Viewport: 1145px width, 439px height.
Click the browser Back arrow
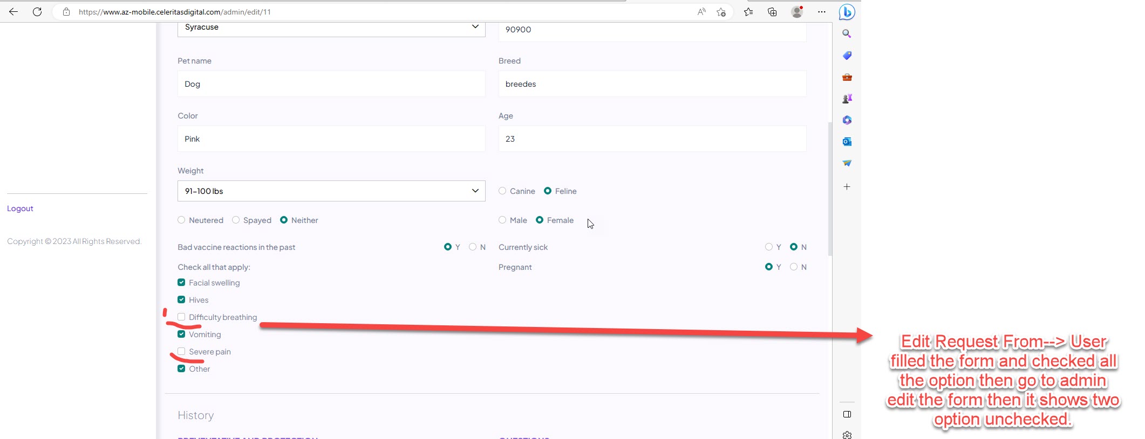(x=13, y=12)
